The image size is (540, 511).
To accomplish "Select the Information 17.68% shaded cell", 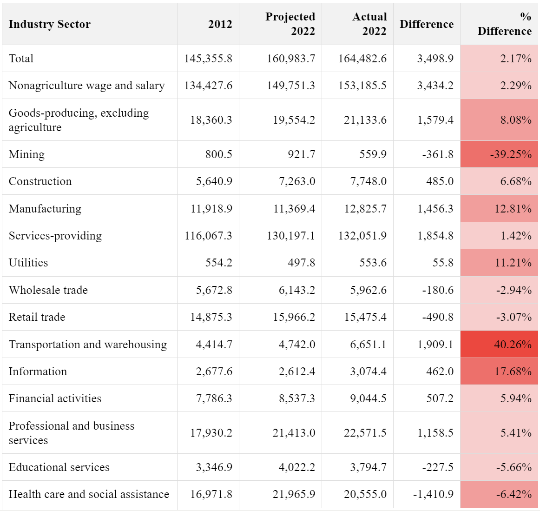I will click(x=513, y=372).
